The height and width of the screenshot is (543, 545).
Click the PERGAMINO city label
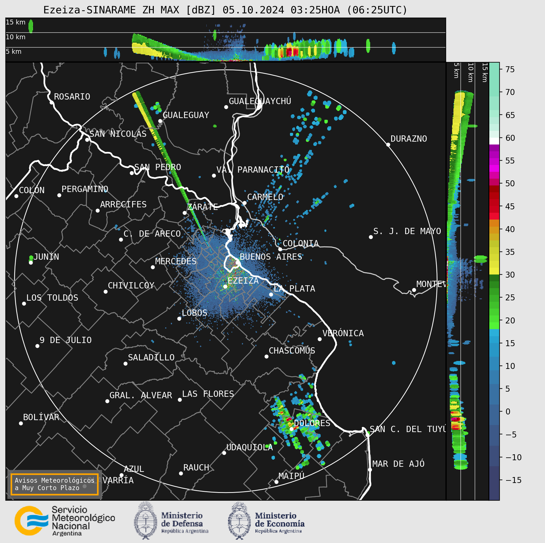[85, 189]
